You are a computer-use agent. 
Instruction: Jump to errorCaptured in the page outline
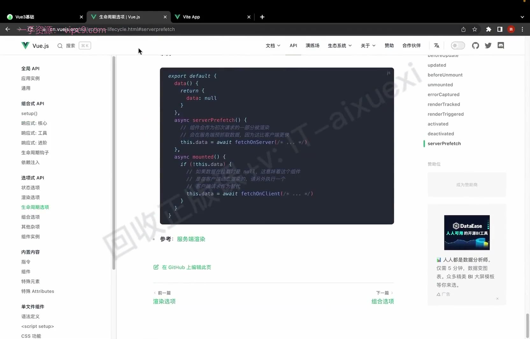443,94
